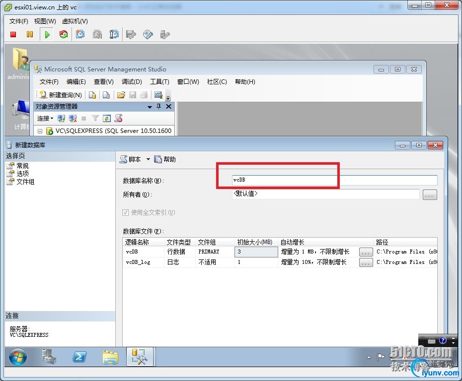Viewport: 462px width, 381px height.
Task: Connect USB device icon in vSphere toolbar
Action: click(x=165, y=34)
